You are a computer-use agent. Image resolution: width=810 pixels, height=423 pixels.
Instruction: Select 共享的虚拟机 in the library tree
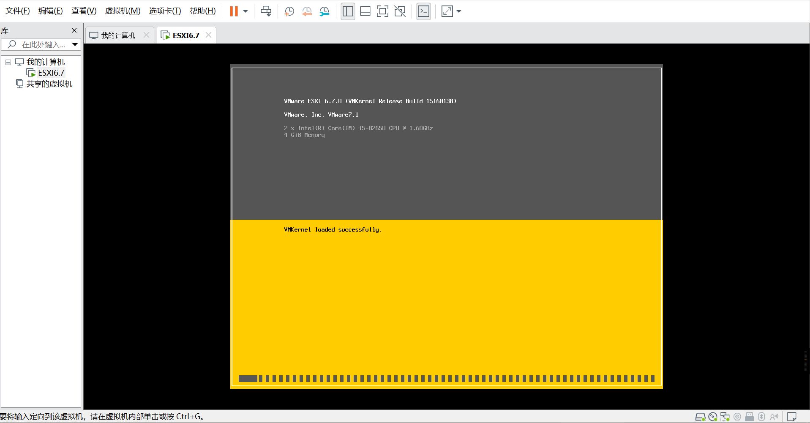(49, 84)
